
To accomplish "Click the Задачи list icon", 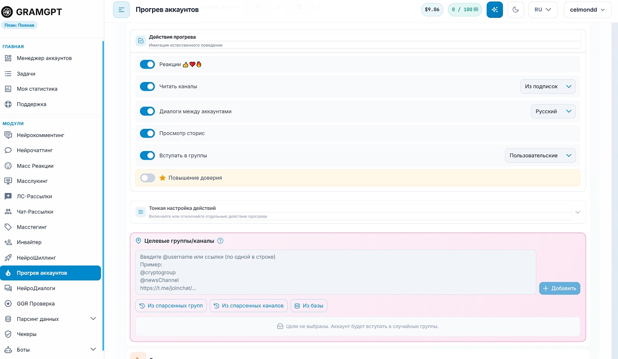I will [8, 74].
